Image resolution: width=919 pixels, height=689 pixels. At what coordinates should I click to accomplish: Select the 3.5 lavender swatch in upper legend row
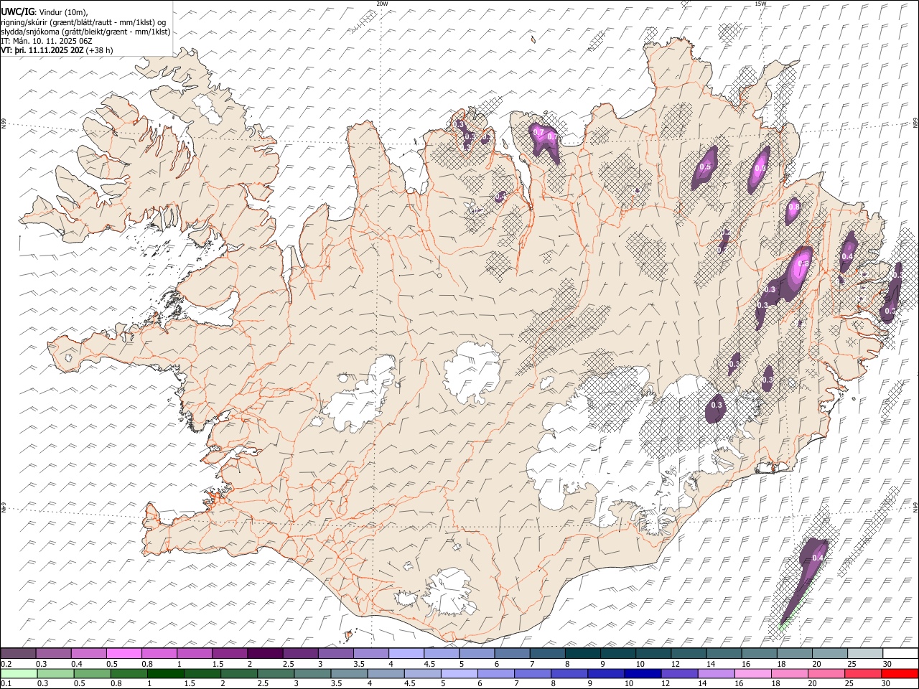point(371,654)
